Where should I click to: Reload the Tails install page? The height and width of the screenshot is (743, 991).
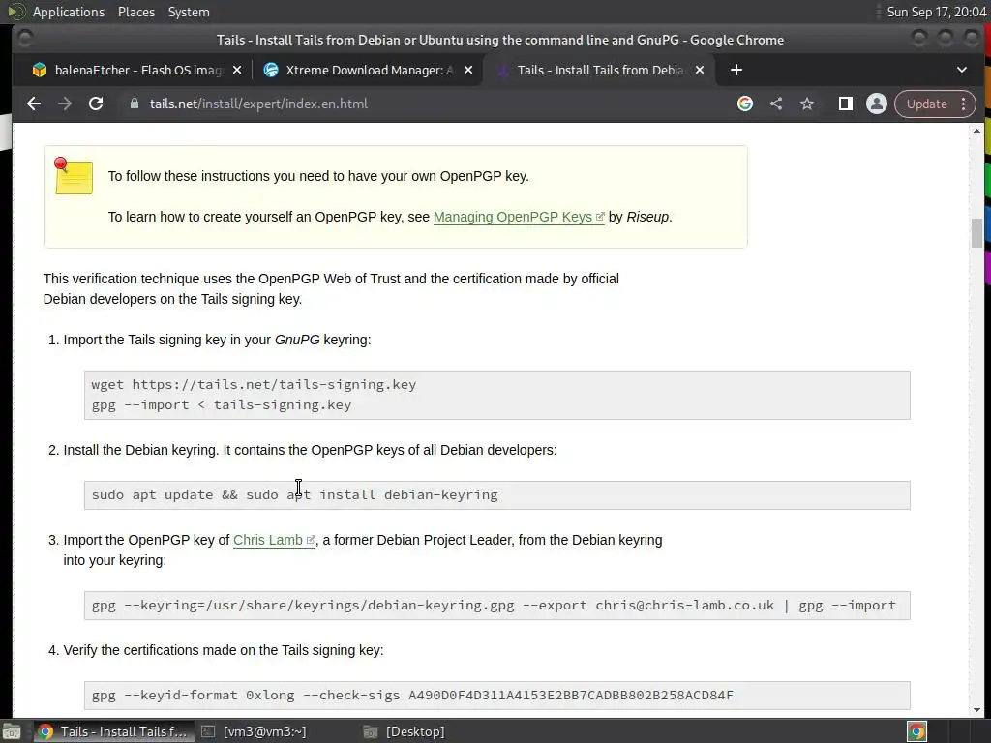(96, 104)
